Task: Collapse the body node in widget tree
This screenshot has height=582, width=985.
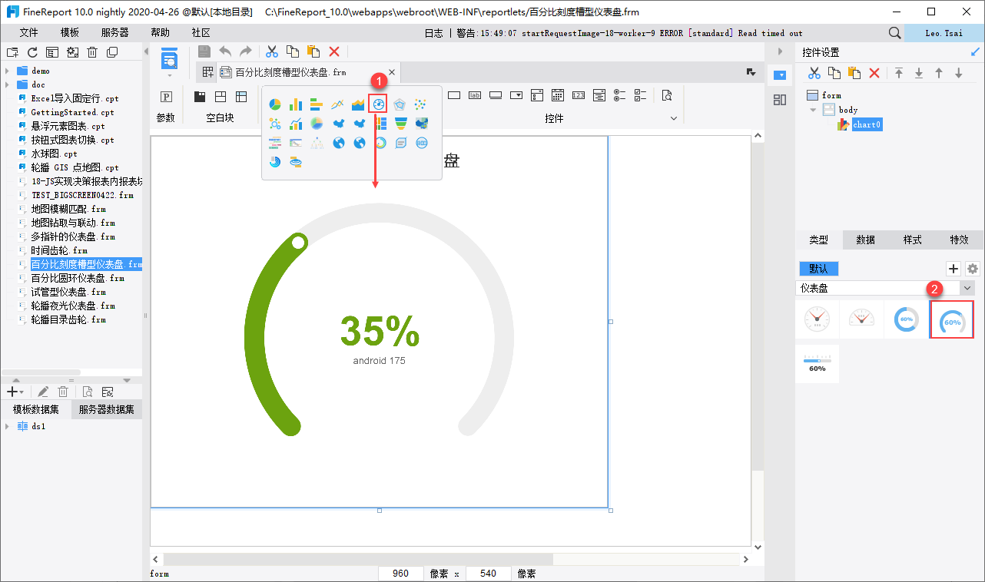Action: [814, 110]
